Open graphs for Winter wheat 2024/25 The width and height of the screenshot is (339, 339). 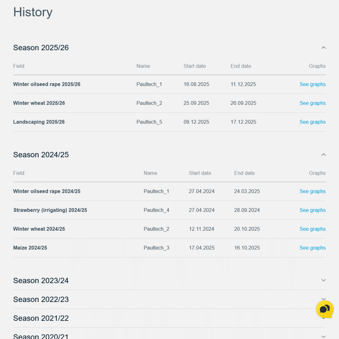click(x=312, y=229)
